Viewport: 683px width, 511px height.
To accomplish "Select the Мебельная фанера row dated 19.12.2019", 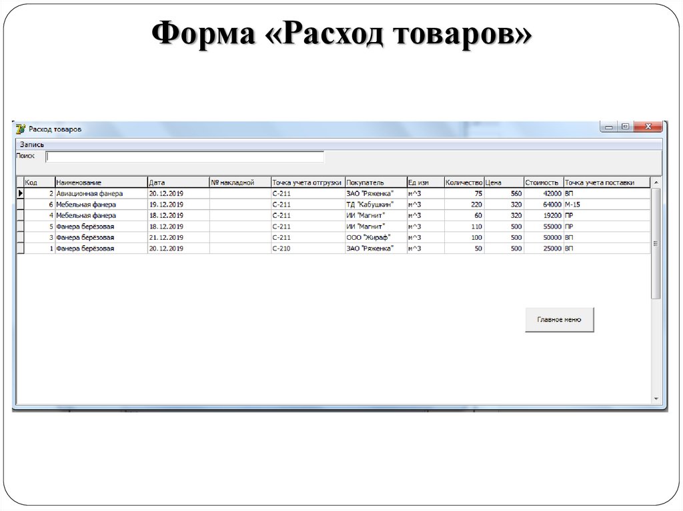I will click(100, 204).
